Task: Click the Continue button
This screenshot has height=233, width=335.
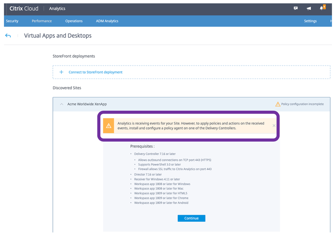Action: 192,218
